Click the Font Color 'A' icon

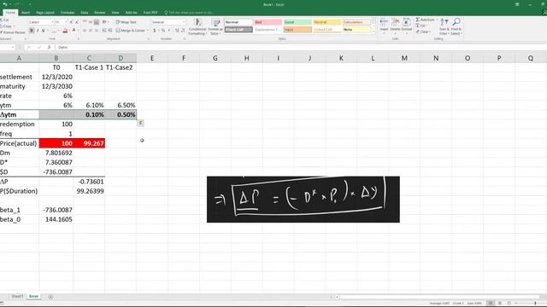click(x=74, y=31)
